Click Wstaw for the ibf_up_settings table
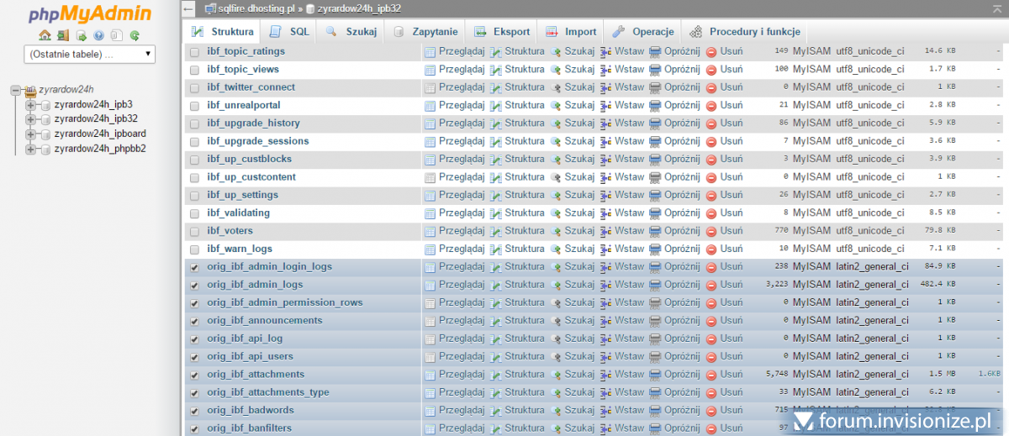This screenshot has width=1009, height=436. tap(621, 195)
